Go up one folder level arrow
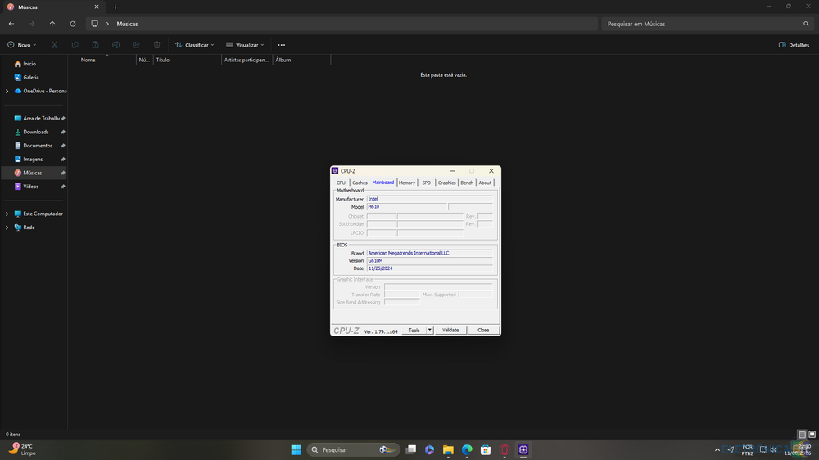819x460 pixels. coord(52,24)
